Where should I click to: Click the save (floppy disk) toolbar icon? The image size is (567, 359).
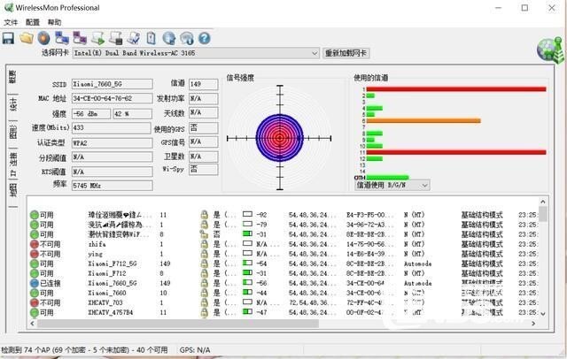click(9, 38)
